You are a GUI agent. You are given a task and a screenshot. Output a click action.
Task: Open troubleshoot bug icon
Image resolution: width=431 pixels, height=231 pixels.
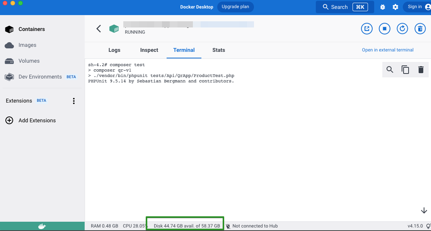pyautogui.click(x=383, y=7)
